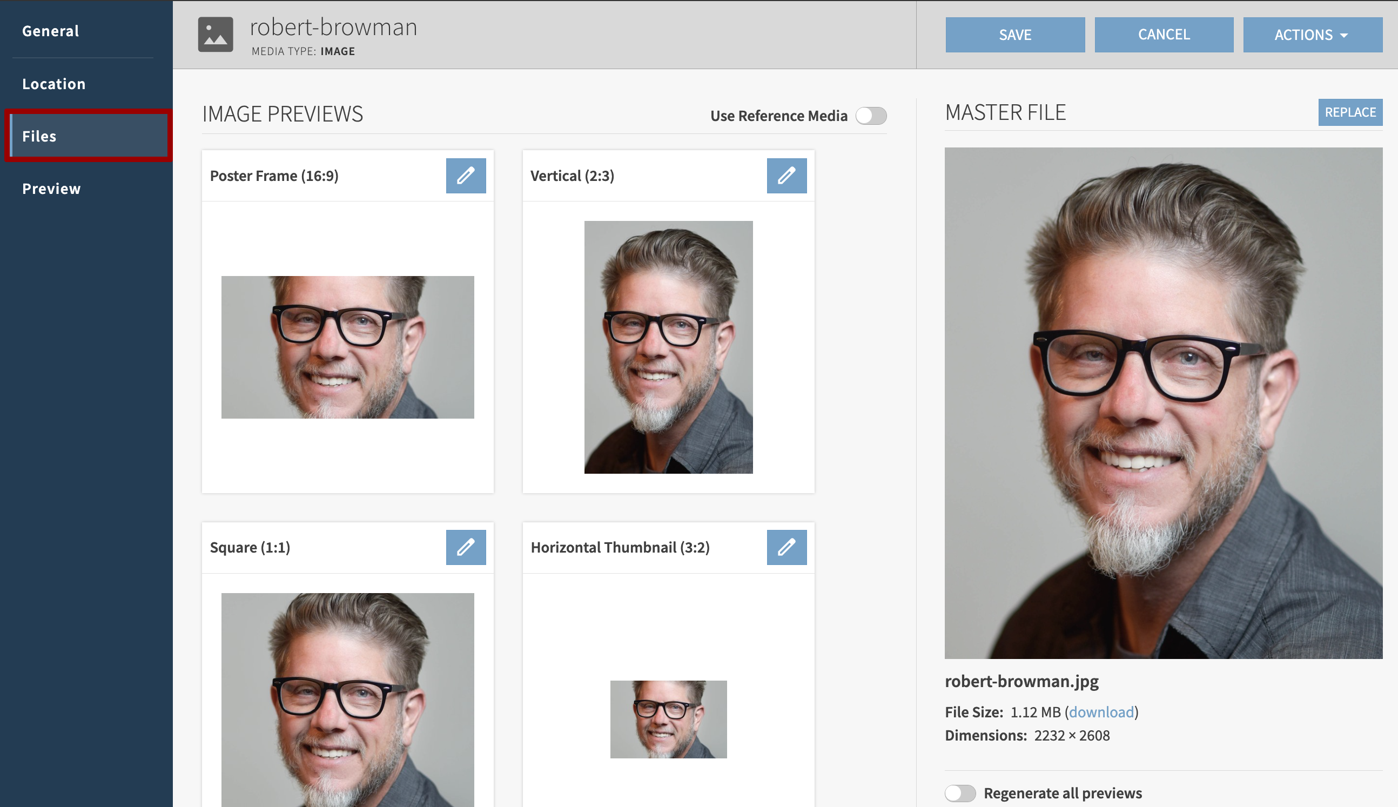This screenshot has width=1398, height=807.
Task: Open the Actions dropdown menu
Action: (1312, 35)
